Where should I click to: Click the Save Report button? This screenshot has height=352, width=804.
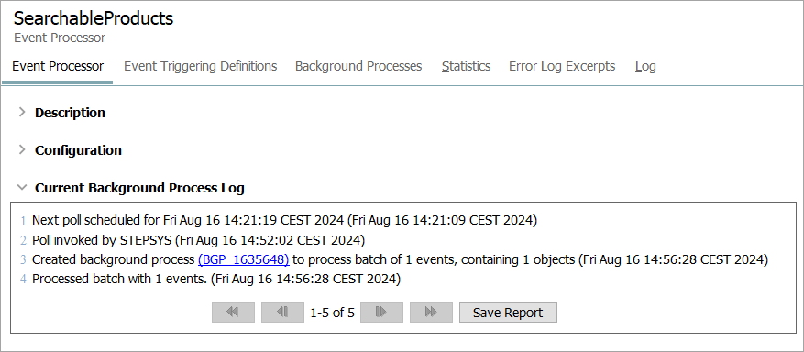(x=508, y=312)
